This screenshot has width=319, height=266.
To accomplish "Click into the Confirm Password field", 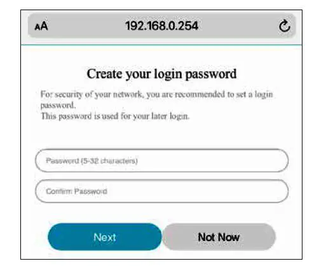I will pos(161,191).
